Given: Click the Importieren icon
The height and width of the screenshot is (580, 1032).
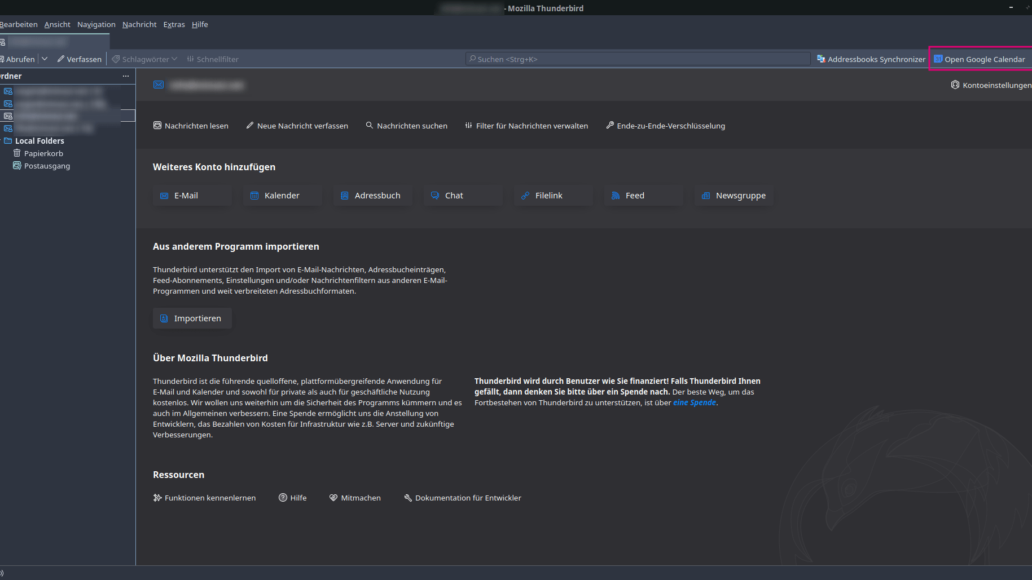Looking at the screenshot, I should click(164, 318).
